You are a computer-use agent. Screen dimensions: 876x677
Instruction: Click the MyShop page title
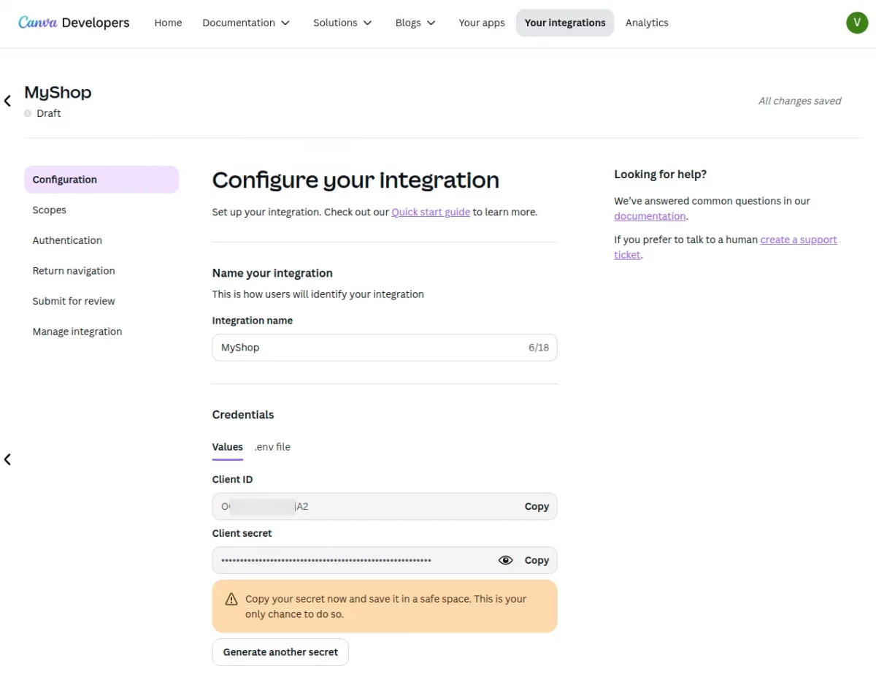click(58, 92)
